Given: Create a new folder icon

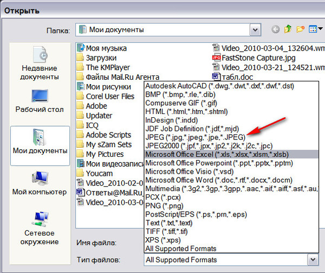Looking at the screenshot, I should click(x=300, y=29).
